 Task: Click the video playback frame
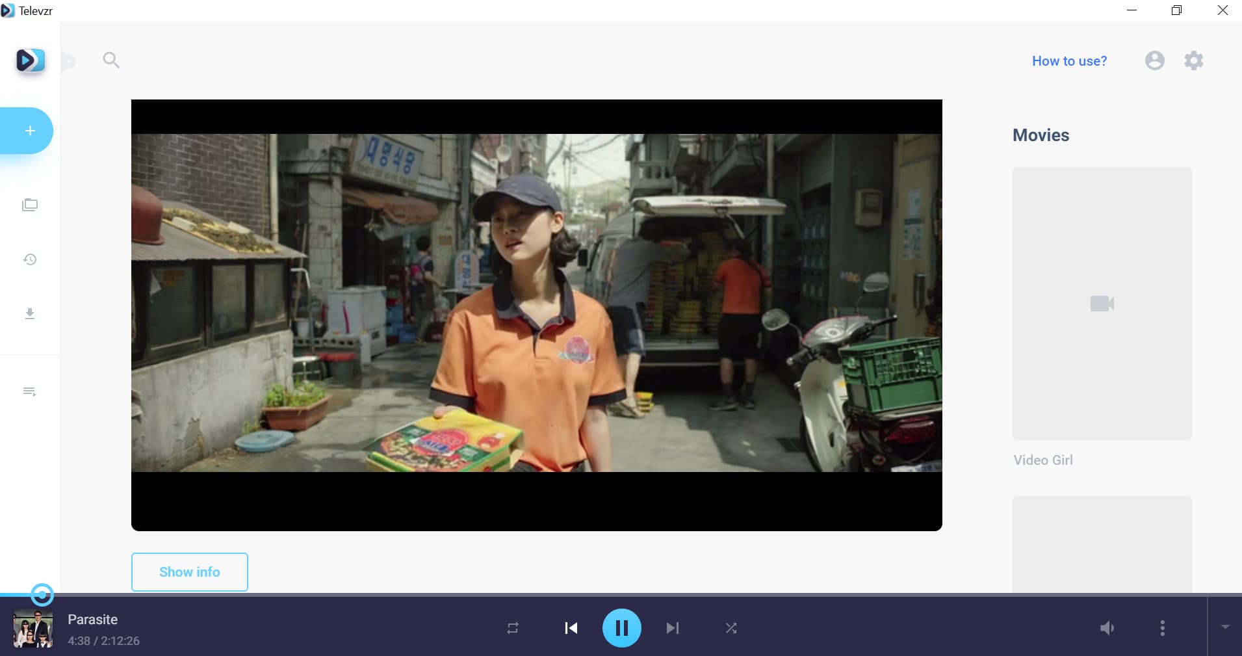[x=537, y=315]
